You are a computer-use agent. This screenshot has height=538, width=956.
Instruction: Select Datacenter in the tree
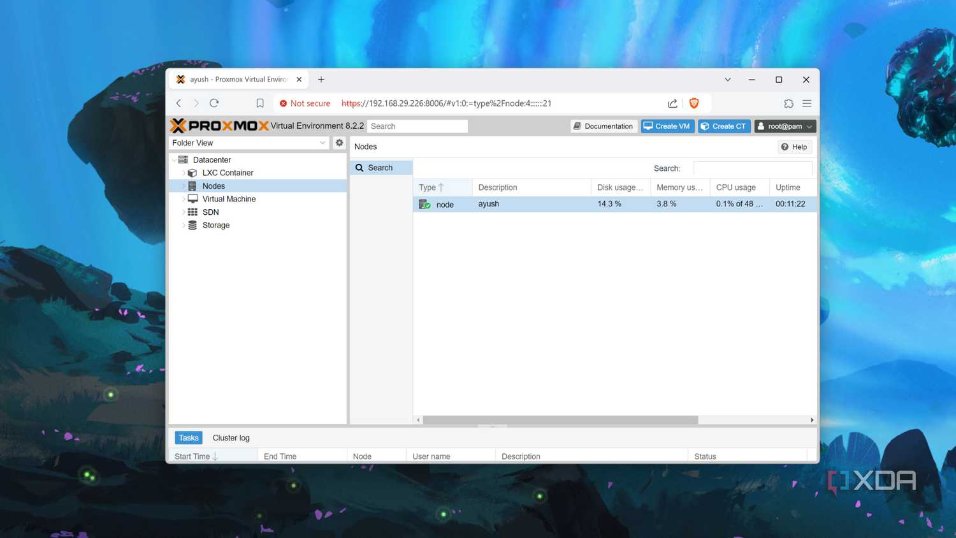pyautogui.click(x=212, y=160)
